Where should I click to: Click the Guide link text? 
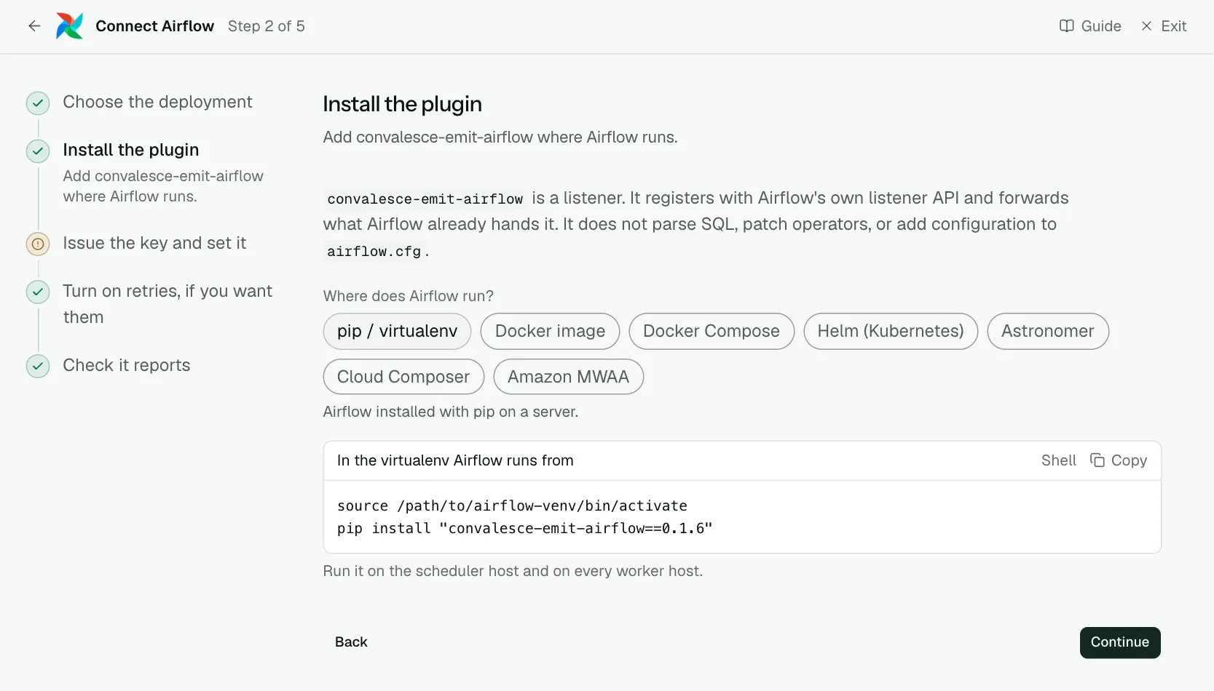point(1101,26)
